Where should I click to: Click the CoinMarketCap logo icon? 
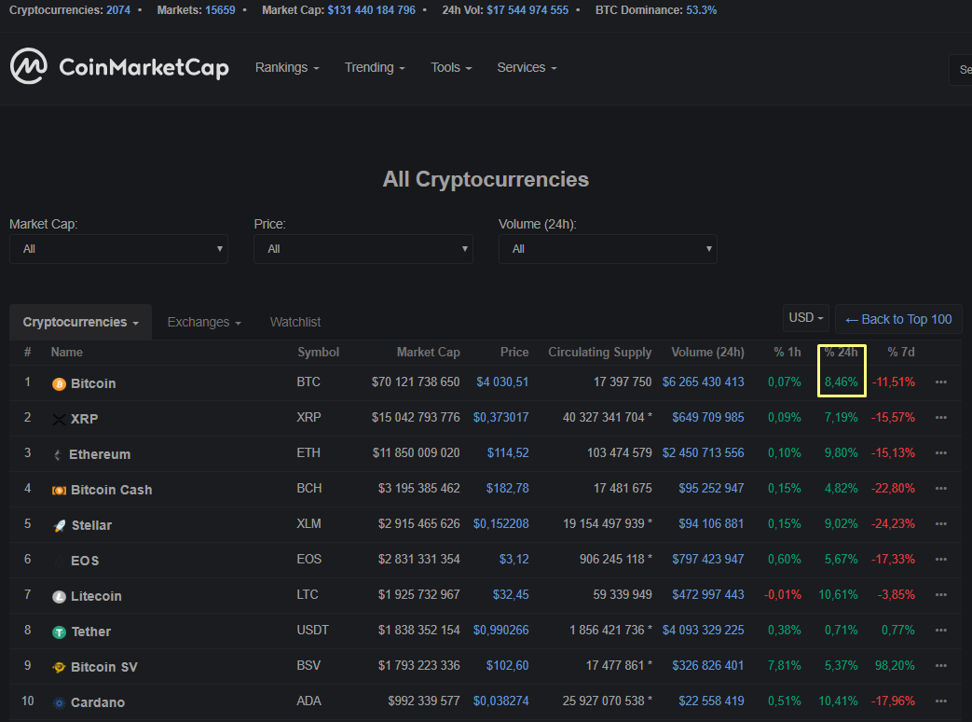click(x=29, y=66)
